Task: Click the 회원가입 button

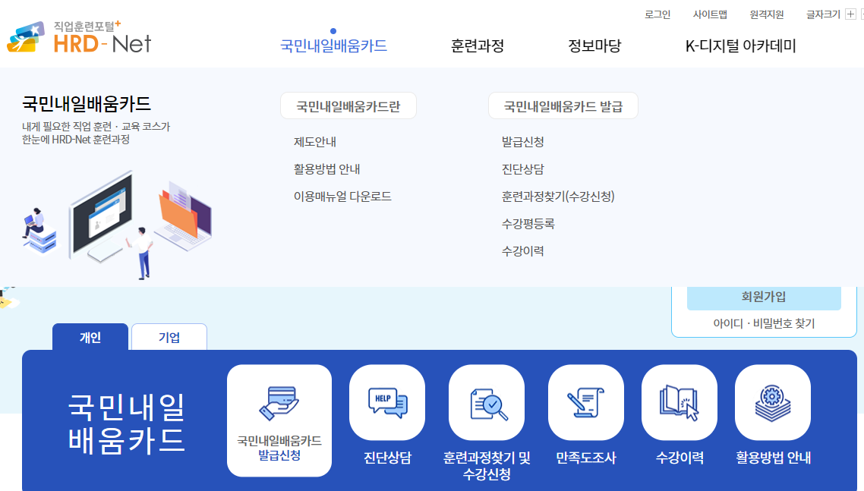Action: pyautogui.click(x=764, y=297)
